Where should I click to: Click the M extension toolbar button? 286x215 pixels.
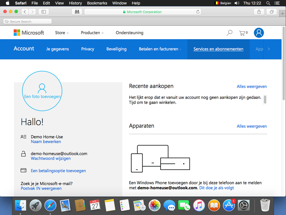77,12
